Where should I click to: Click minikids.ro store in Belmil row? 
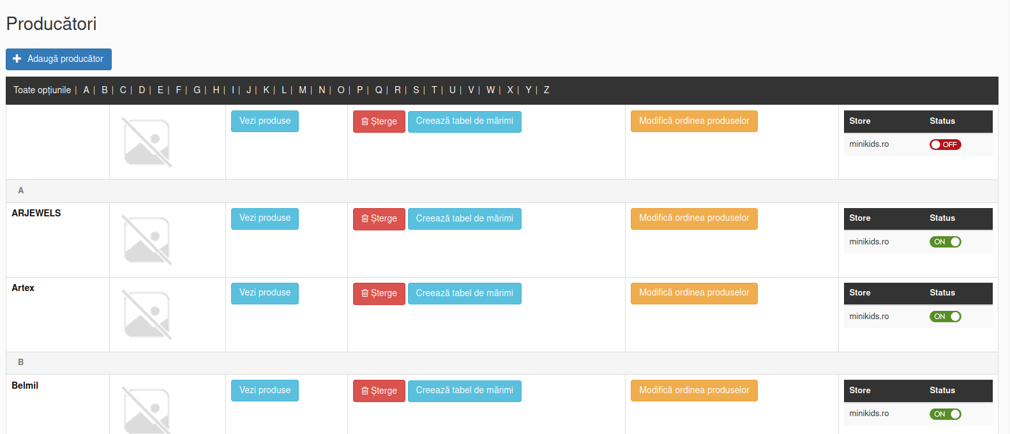(x=869, y=414)
